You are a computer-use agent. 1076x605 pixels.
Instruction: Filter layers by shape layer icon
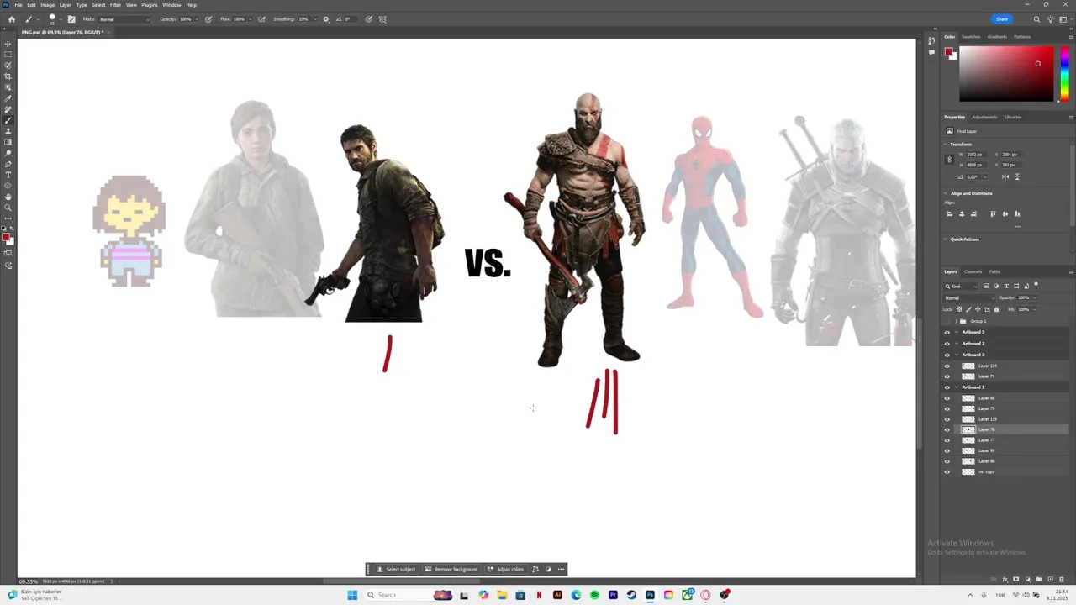[x=1016, y=286]
